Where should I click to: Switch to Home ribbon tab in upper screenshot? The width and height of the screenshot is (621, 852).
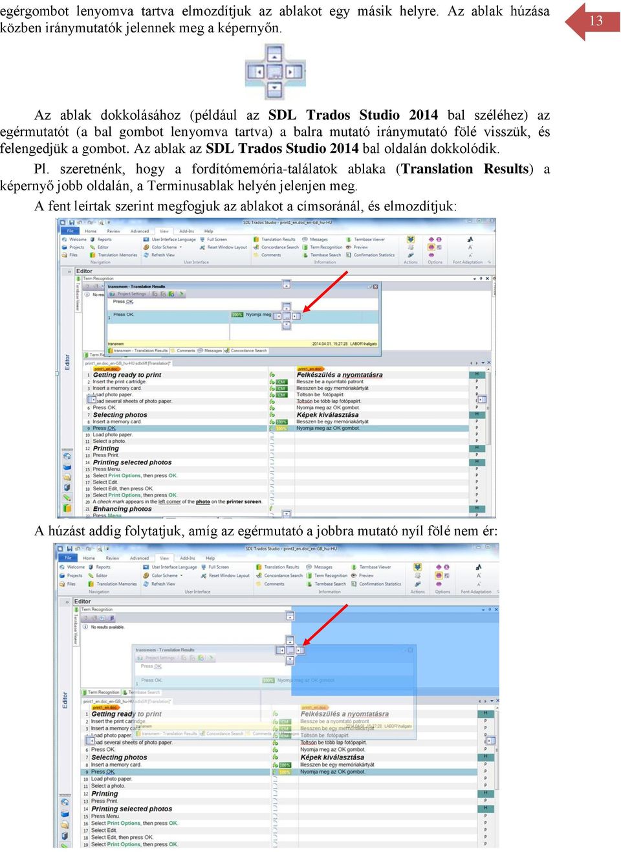tap(91, 231)
